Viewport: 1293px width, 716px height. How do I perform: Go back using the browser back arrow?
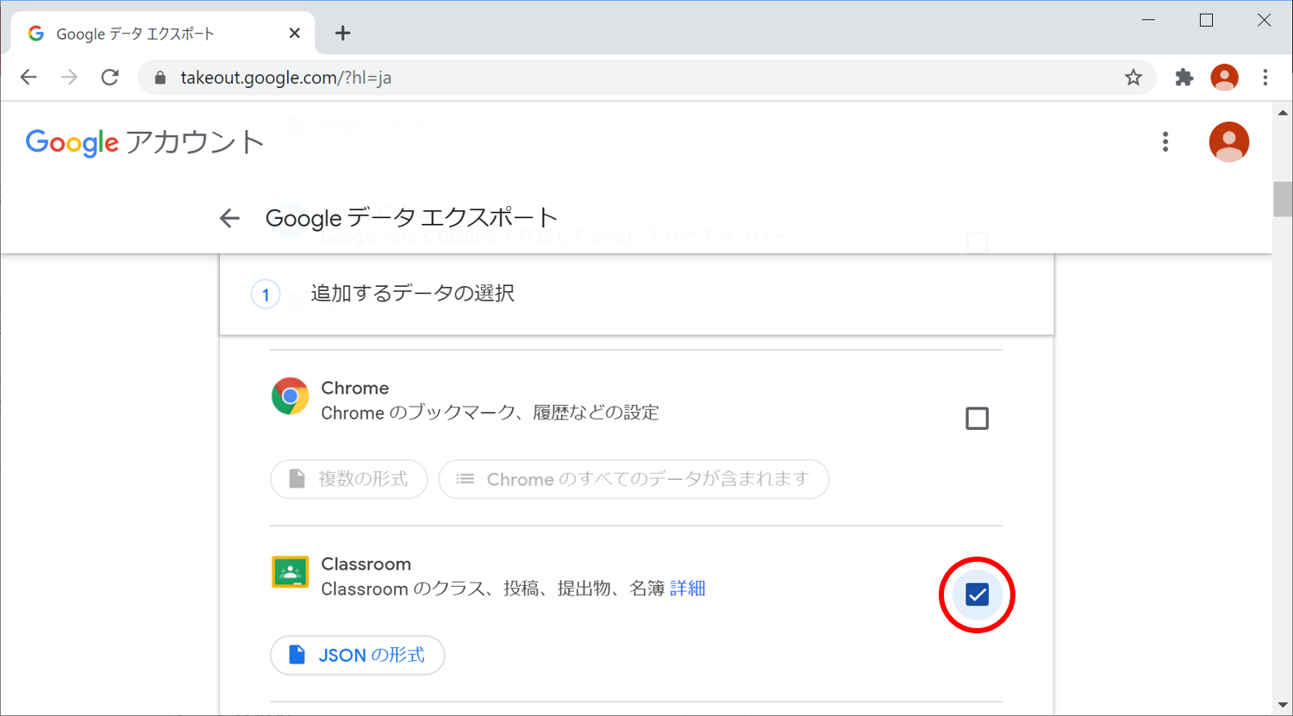(28, 78)
